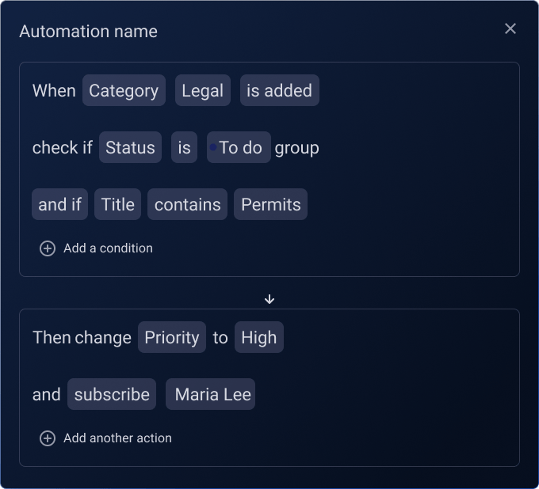The width and height of the screenshot is (539, 489).
Task: Open the Title field chip
Action: [x=117, y=204]
